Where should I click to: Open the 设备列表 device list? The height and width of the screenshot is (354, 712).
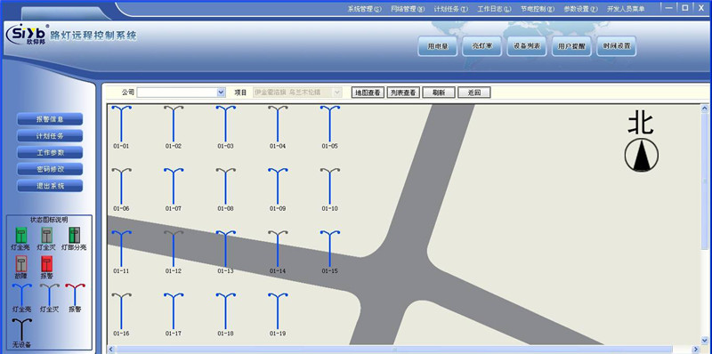(x=527, y=46)
